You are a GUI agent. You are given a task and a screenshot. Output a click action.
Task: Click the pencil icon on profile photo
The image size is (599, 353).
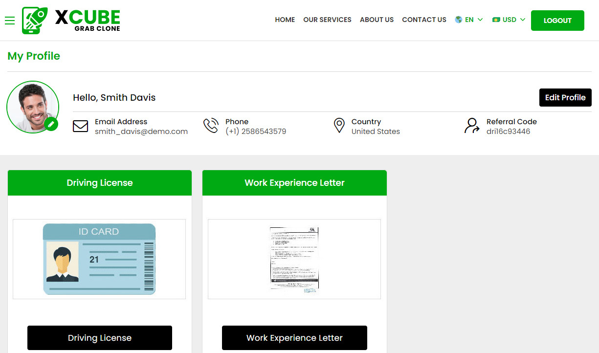point(51,124)
